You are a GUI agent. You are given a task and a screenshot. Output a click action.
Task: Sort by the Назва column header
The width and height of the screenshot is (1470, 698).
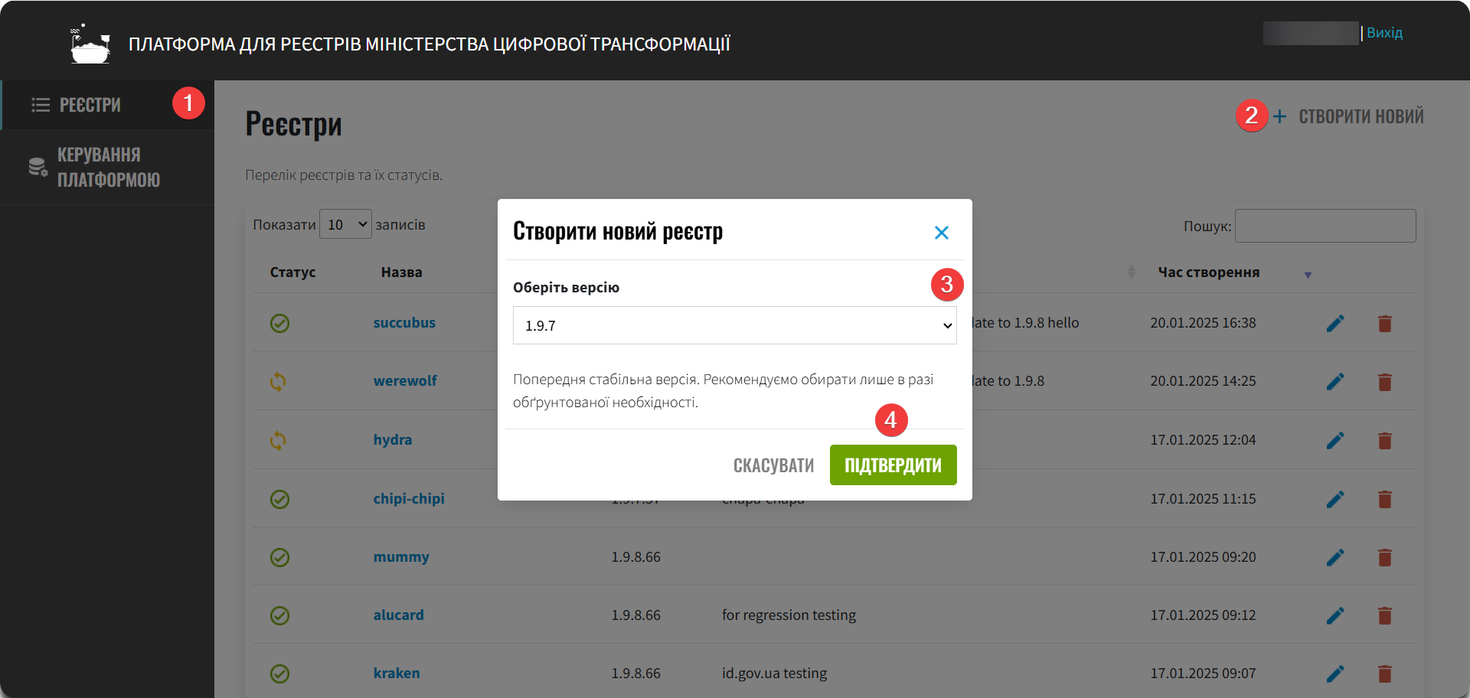coord(401,272)
